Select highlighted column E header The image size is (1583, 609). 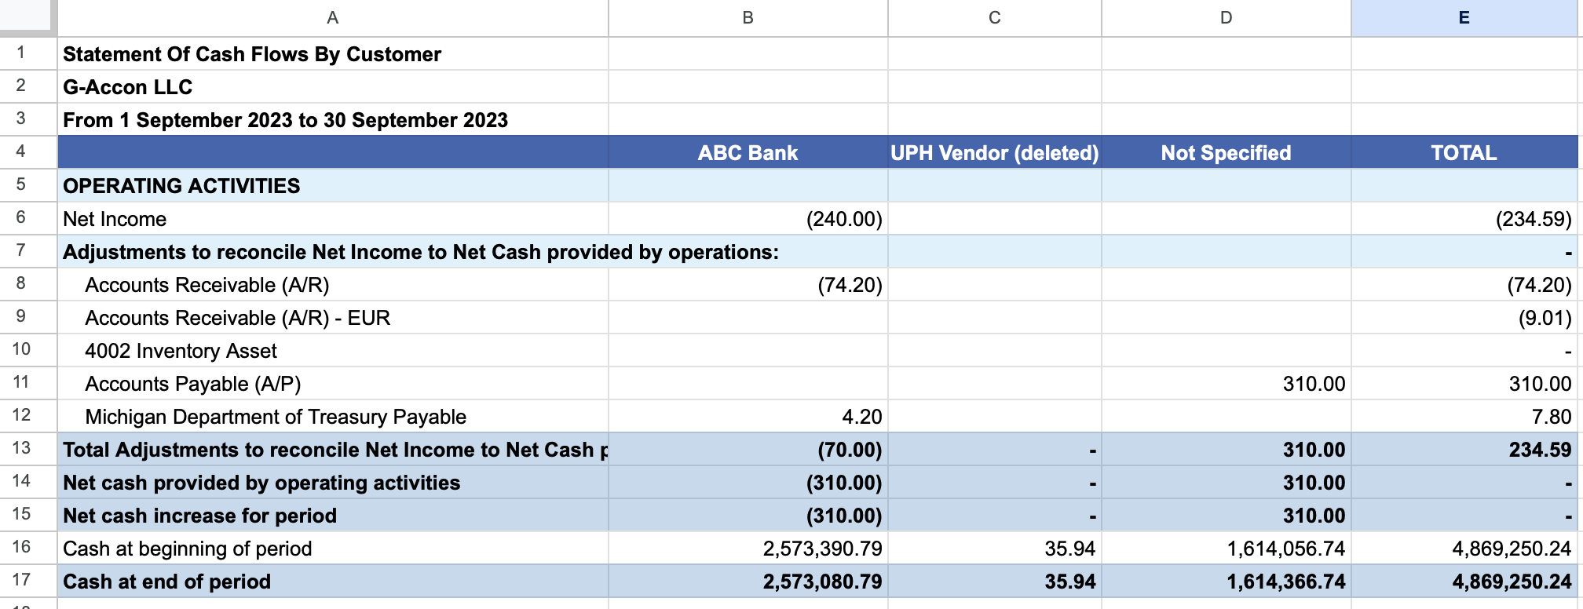1464,17
